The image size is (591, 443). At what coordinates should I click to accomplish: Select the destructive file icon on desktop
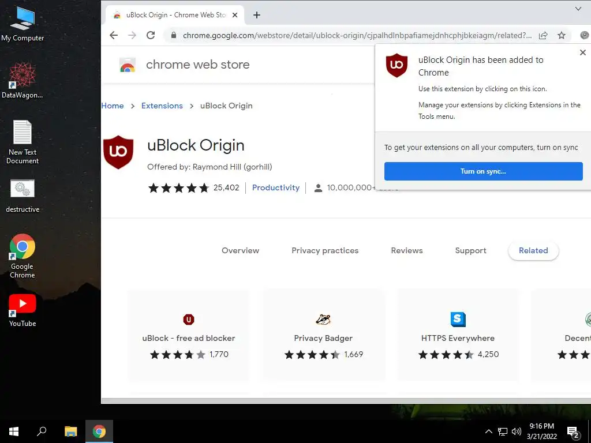coord(23,196)
